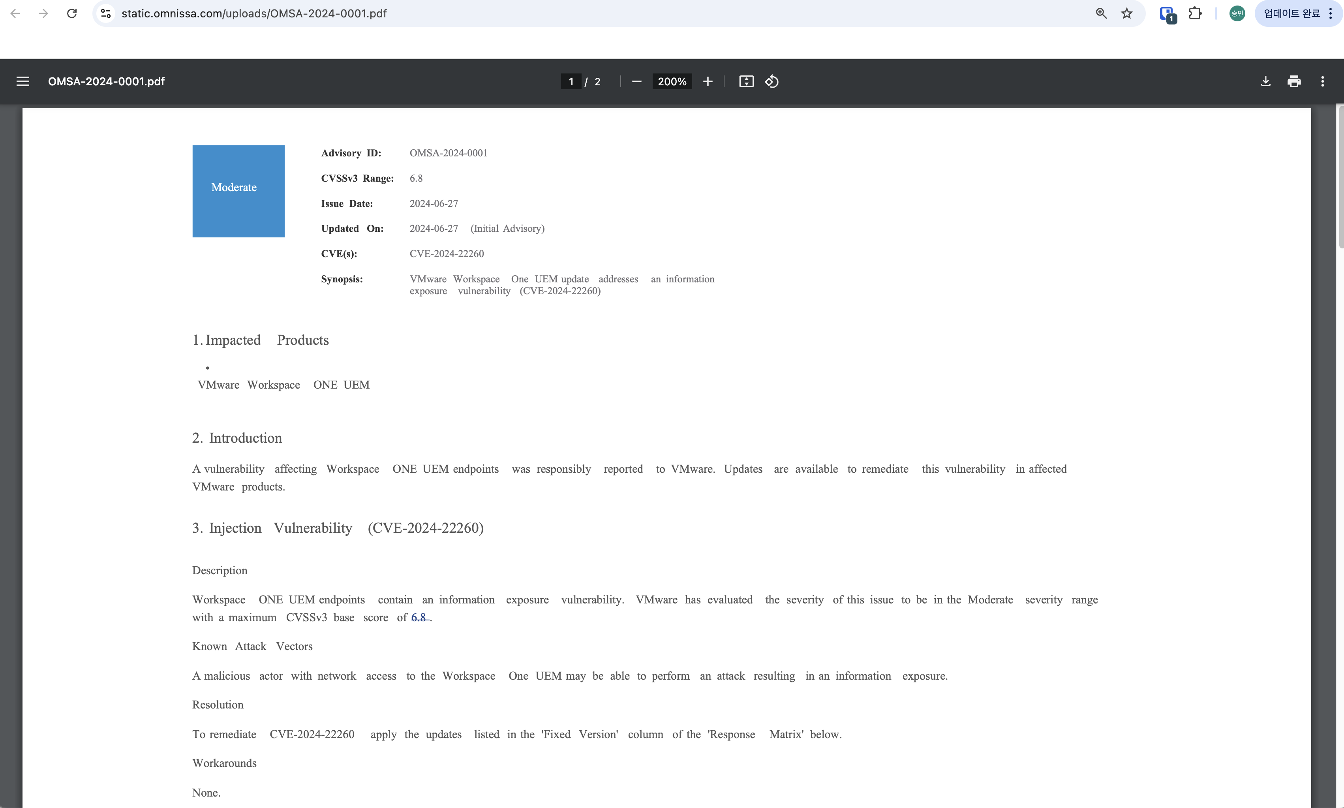Image resolution: width=1344 pixels, height=808 pixels.
Task: Reload the current page
Action: tap(72, 13)
